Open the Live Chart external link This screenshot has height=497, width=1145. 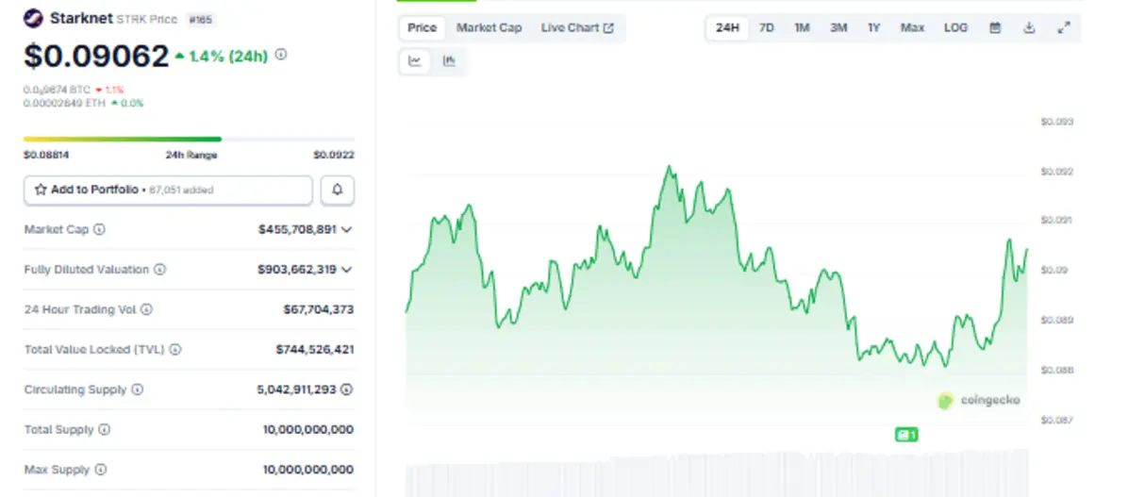coord(577,28)
